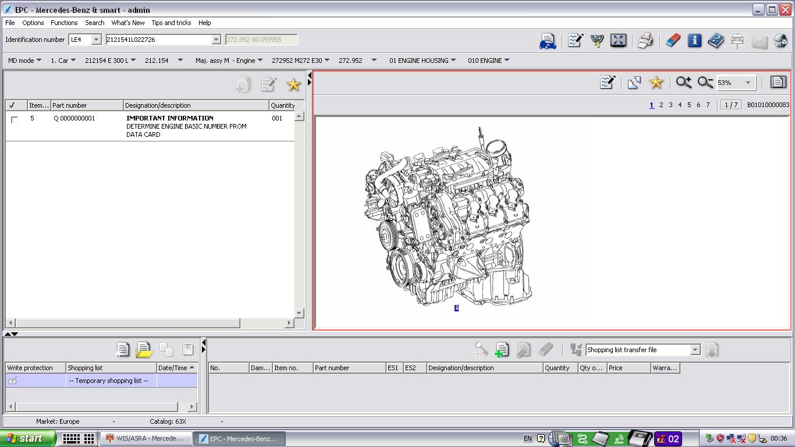Viewport: 795px width, 447px height.
Task: Open the 272952 M272 E30 dropdown
Action: coord(300,61)
